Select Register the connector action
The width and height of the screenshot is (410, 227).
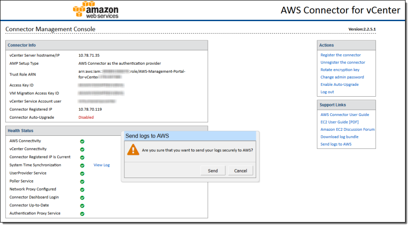341,55
